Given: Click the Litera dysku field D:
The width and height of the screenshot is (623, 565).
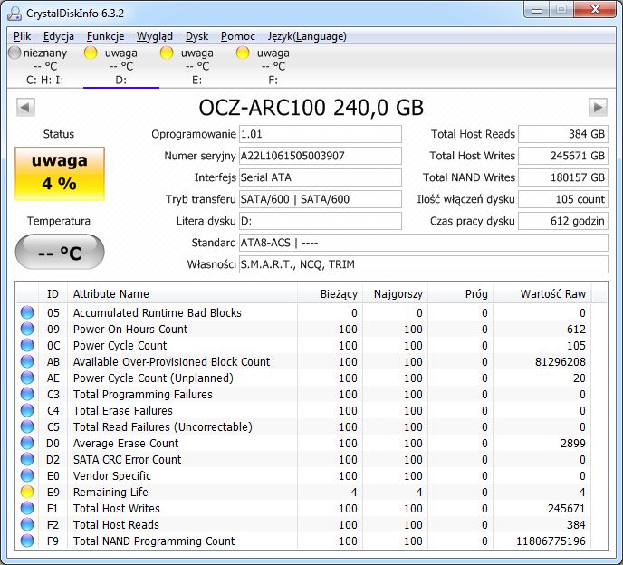Looking at the screenshot, I should coord(321,221).
